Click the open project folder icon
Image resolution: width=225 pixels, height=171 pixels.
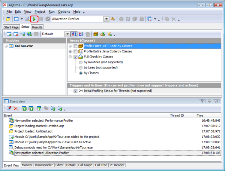click(x=8, y=19)
